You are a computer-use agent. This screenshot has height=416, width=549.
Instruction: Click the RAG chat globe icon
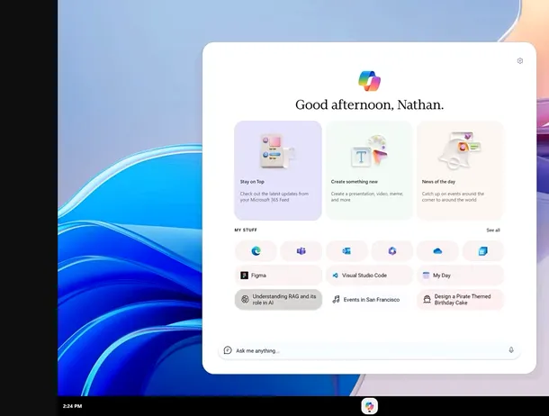click(245, 299)
